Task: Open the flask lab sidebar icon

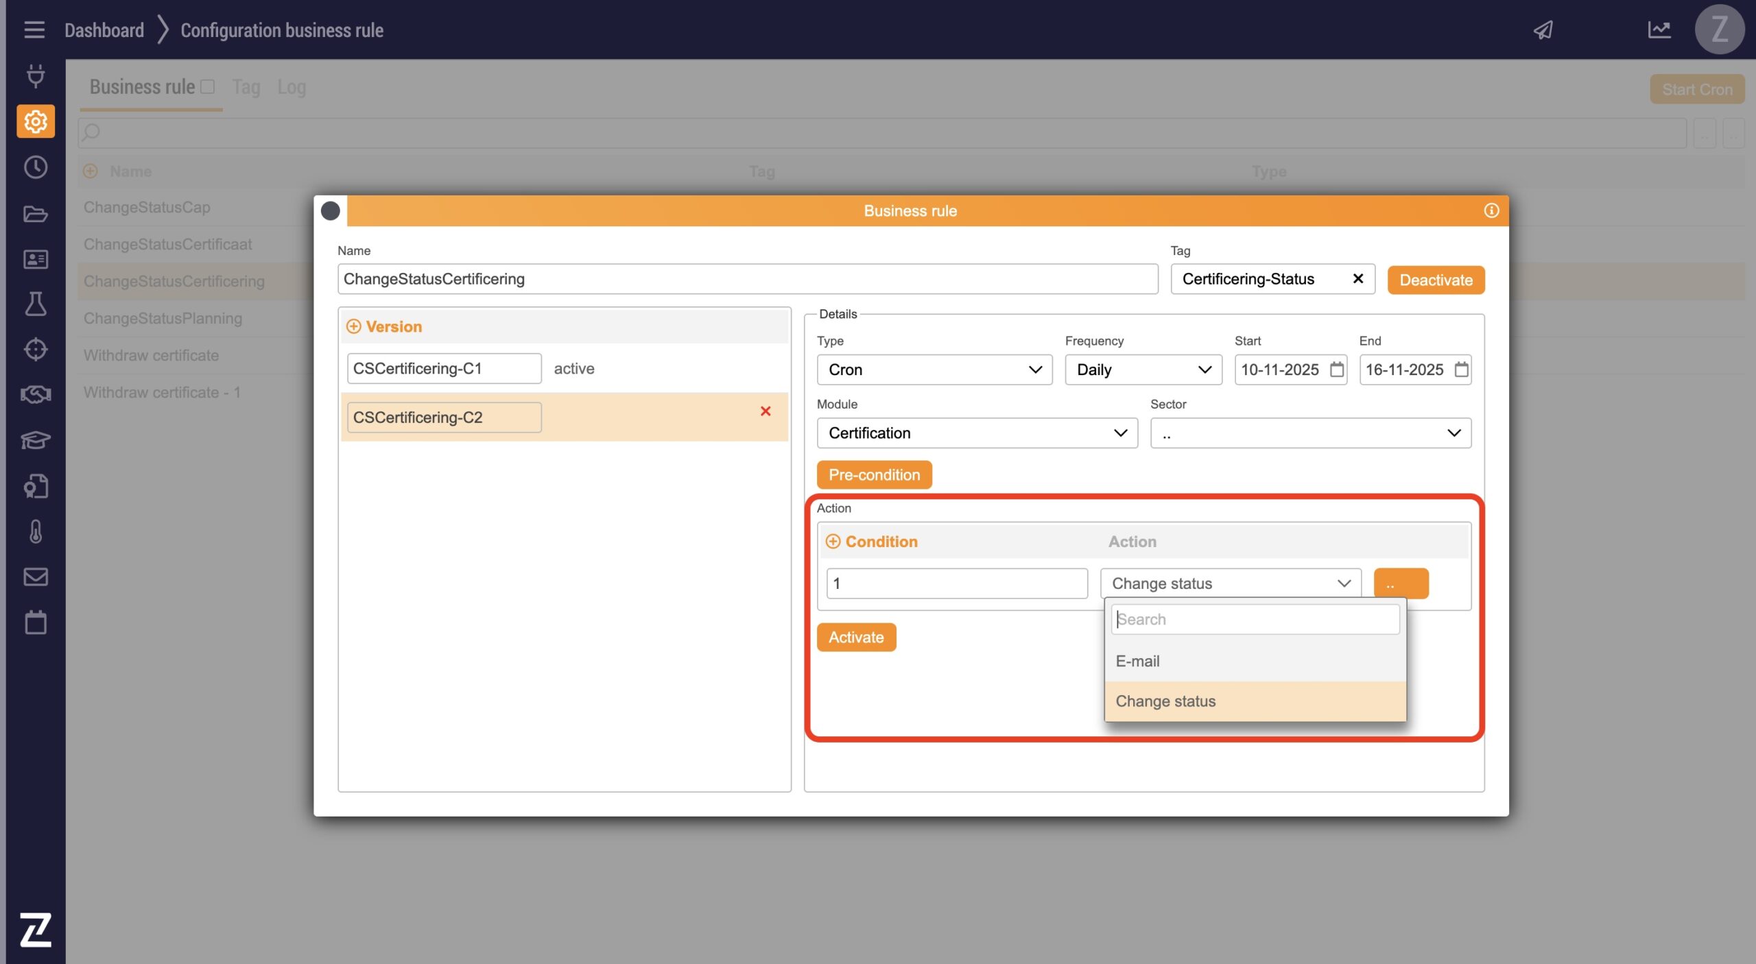Action: pyautogui.click(x=36, y=304)
